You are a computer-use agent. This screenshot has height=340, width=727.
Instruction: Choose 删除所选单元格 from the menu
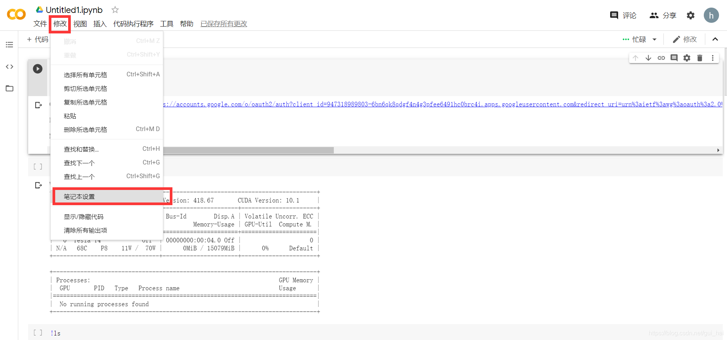click(x=107, y=130)
